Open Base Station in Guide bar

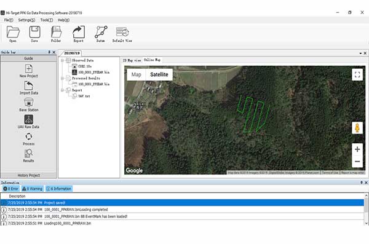[x=29, y=104]
